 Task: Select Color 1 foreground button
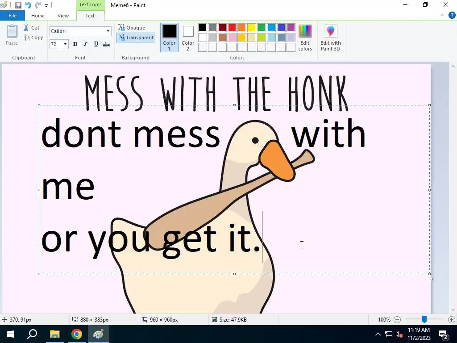tap(169, 38)
